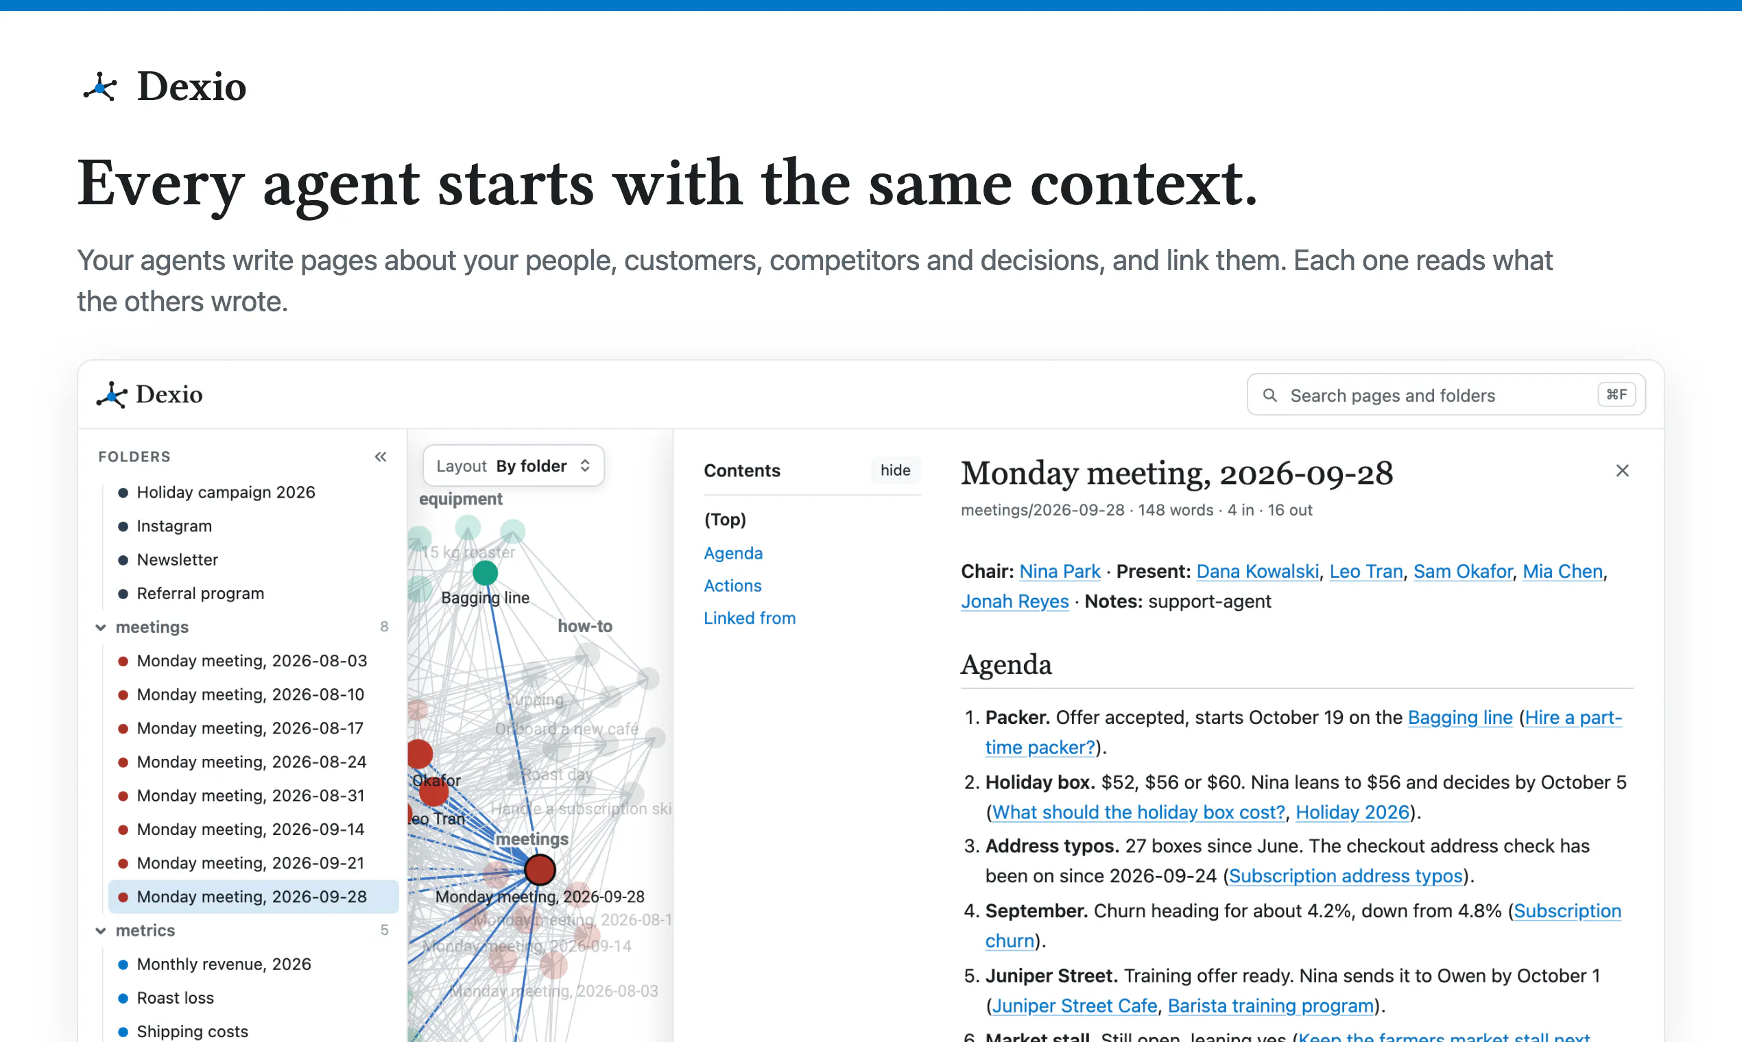1742x1042 pixels.
Task: Click the Dexio logo at page top
Action: coord(165,87)
